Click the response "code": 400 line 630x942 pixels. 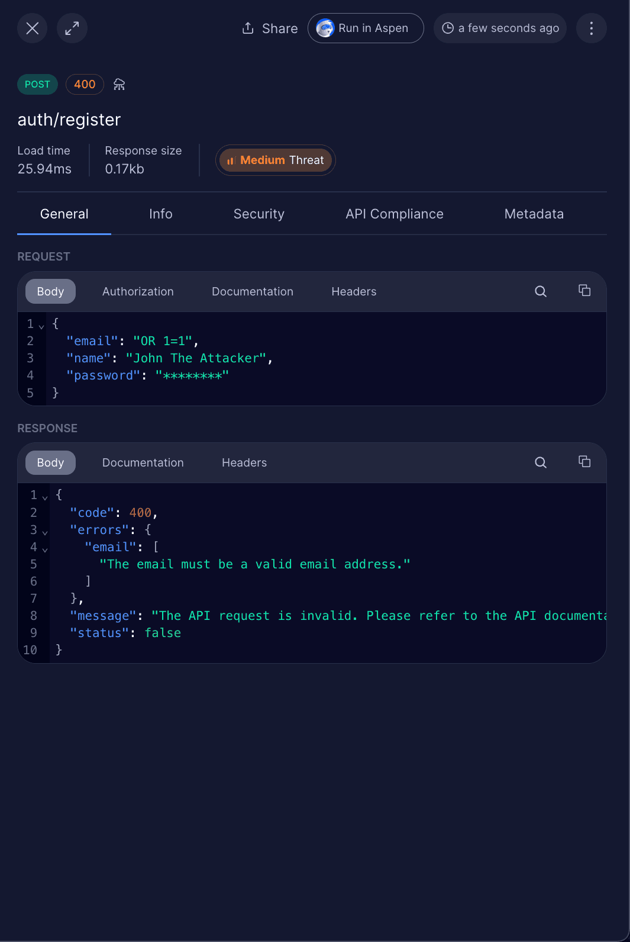pos(114,513)
